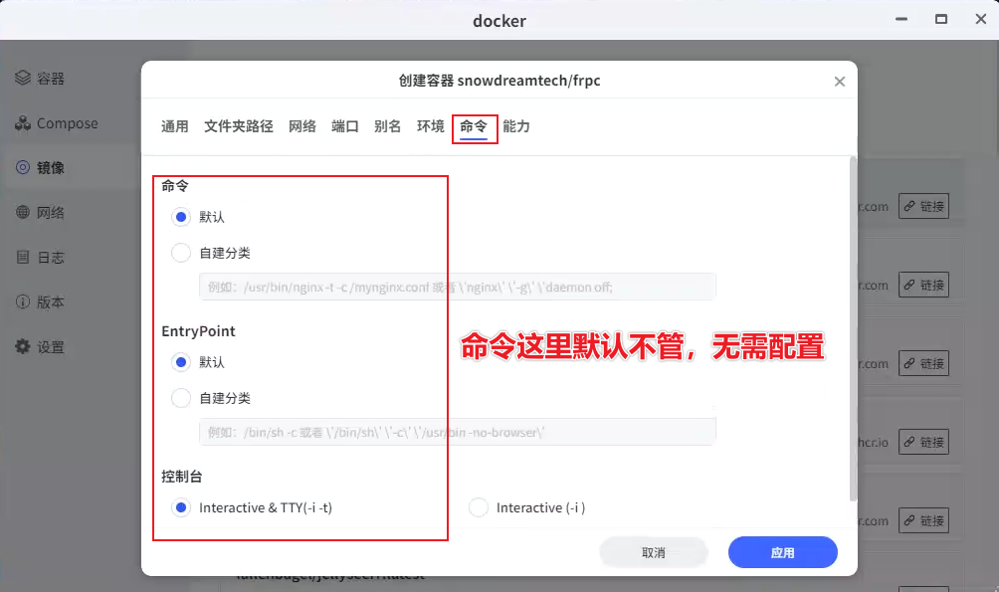
Task: Open 版本 (Version) info icon in sidebar
Action: (x=23, y=302)
